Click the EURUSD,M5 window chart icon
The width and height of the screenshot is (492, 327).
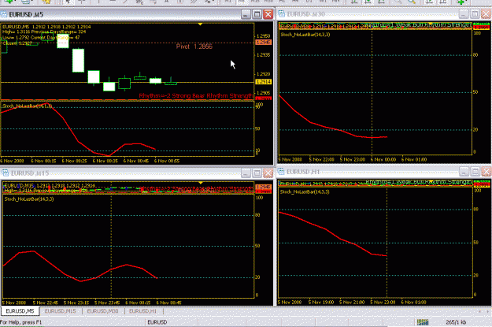coord(4,14)
